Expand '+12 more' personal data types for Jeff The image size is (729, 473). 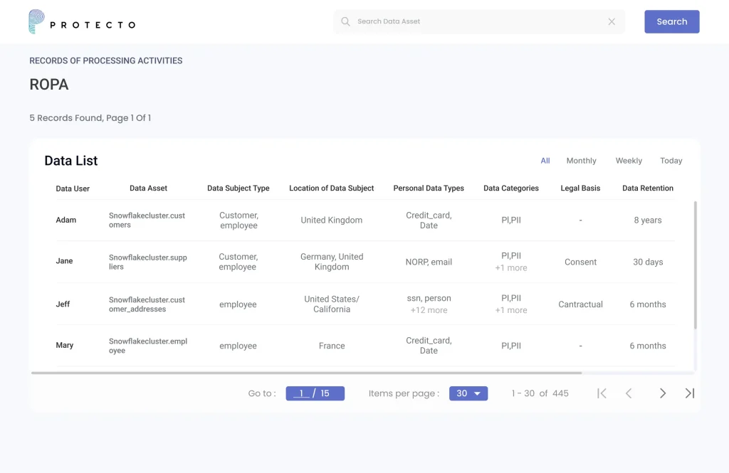coord(429,310)
